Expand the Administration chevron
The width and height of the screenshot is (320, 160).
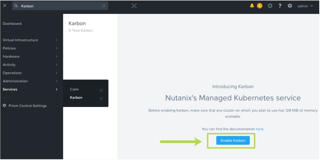pyautogui.click(x=57, y=81)
